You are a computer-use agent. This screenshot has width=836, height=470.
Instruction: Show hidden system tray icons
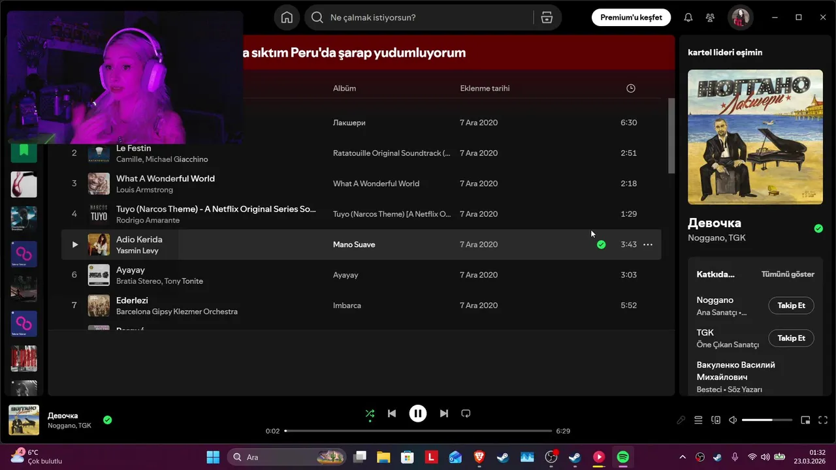683,457
